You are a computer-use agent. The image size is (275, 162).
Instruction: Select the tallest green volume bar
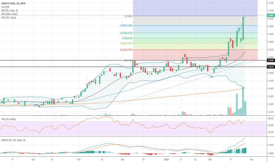pyautogui.click(x=243, y=101)
